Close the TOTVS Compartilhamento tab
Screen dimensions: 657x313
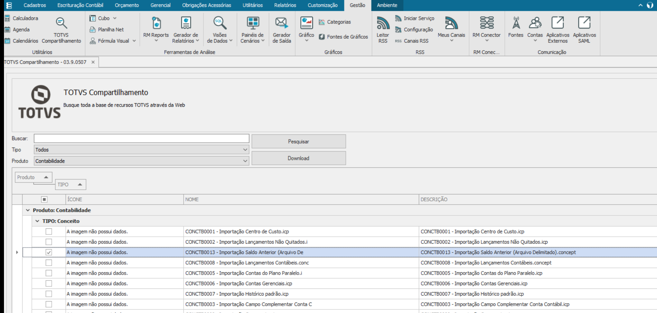pos(93,62)
